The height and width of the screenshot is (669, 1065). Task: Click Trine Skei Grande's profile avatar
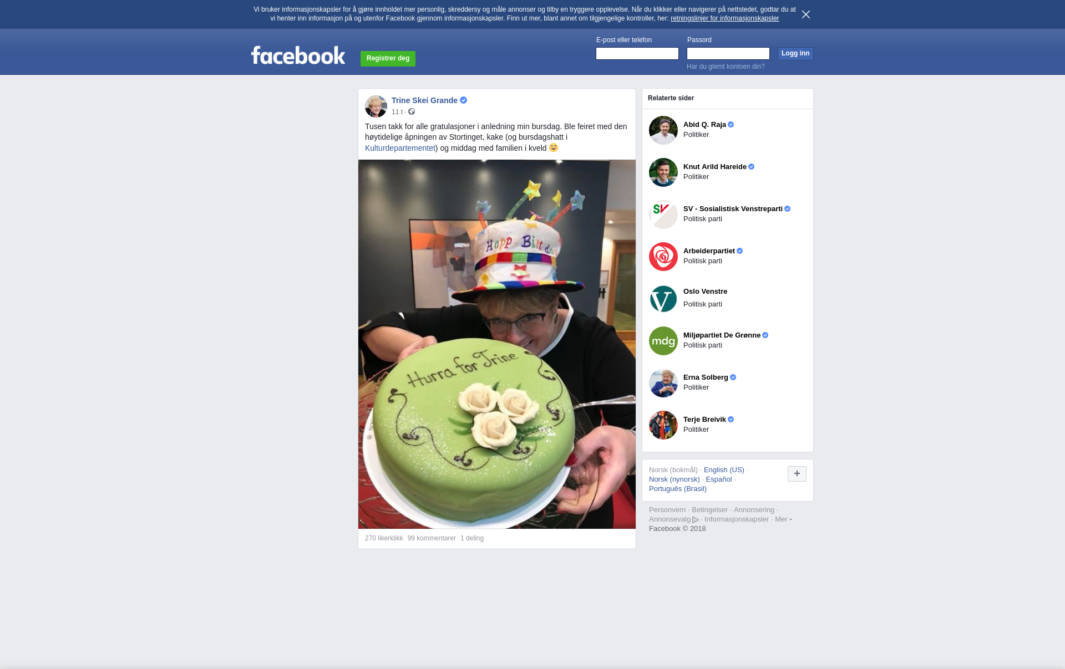[376, 106]
